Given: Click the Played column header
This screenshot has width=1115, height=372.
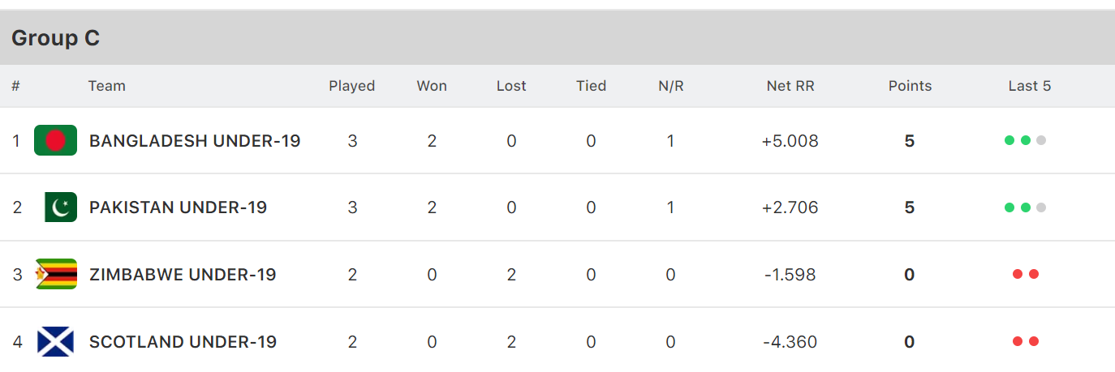Looking at the screenshot, I should click(351, 86).
